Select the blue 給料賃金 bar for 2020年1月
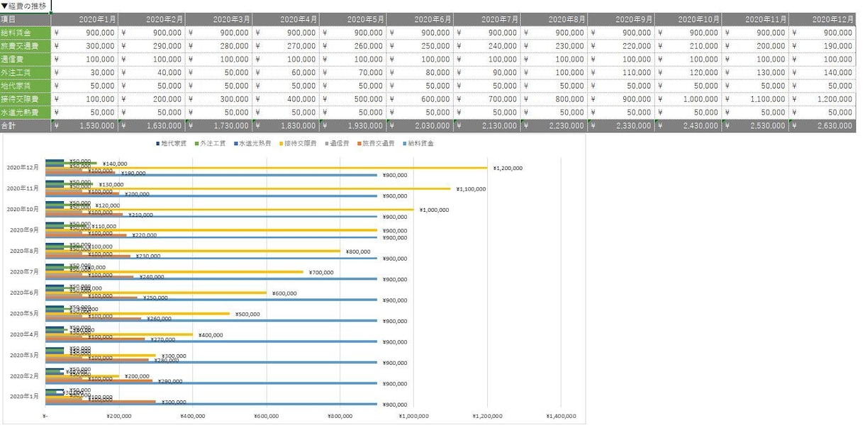 click(211, 404)
